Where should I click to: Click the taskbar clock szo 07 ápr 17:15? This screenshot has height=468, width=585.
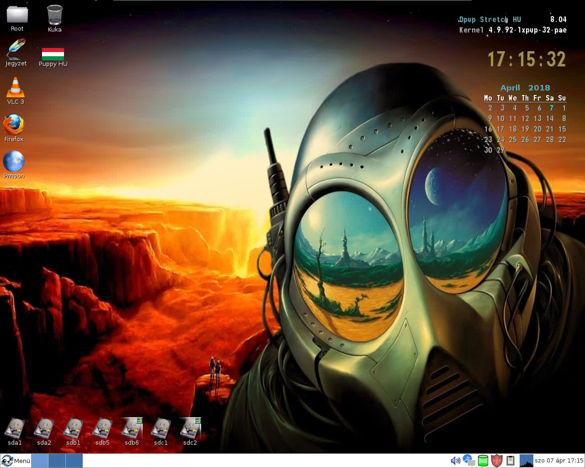[x=559, y=461]
